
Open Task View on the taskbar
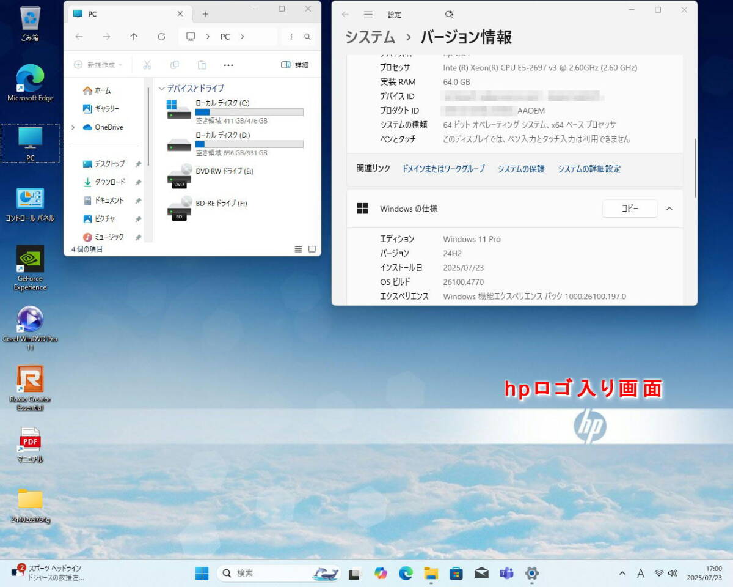354,574
